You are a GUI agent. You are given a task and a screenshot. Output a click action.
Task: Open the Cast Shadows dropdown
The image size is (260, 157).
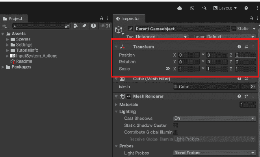coord(214,118)
